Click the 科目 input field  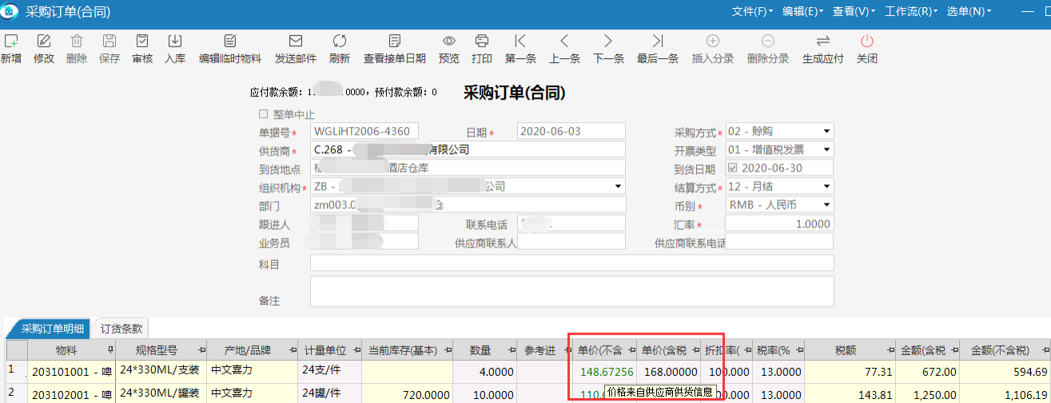pyautogui.click(x=571, y=263)
